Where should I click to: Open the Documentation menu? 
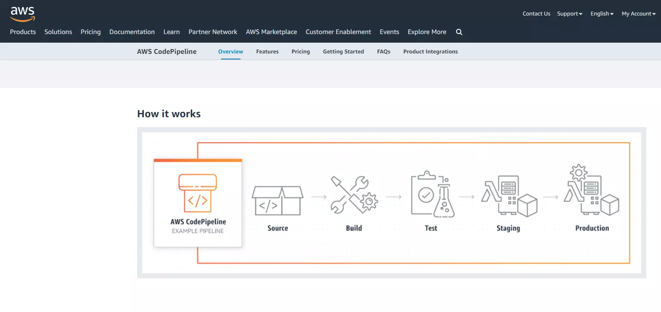132,32
